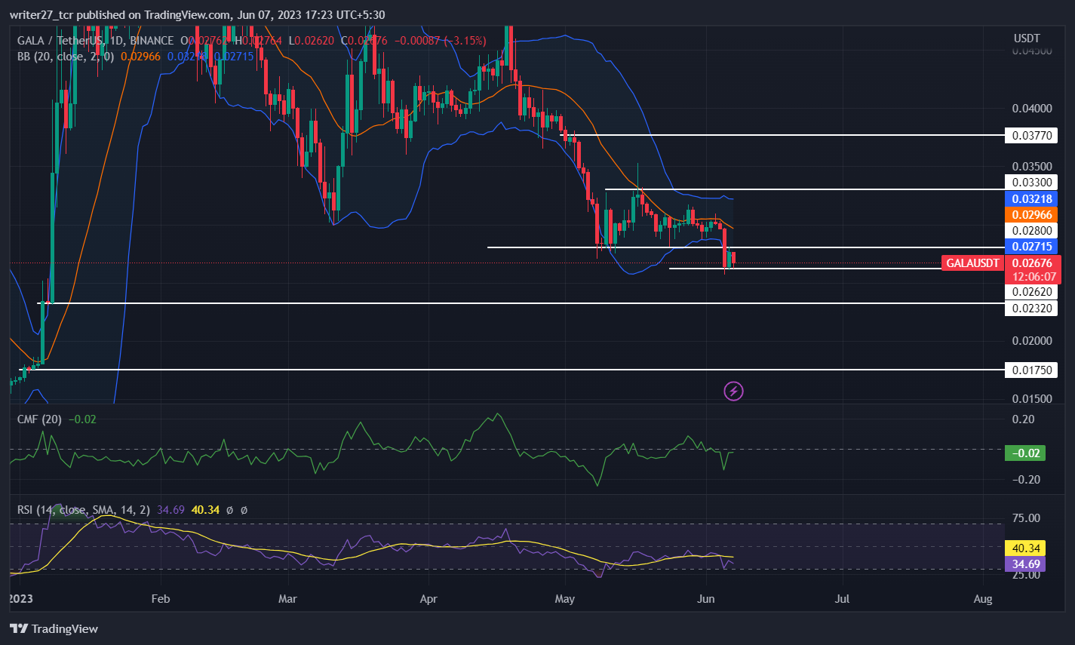Click the 0.03770 horizontal line price label
Screen dimensions: 1075x645
pos(1031,136)
